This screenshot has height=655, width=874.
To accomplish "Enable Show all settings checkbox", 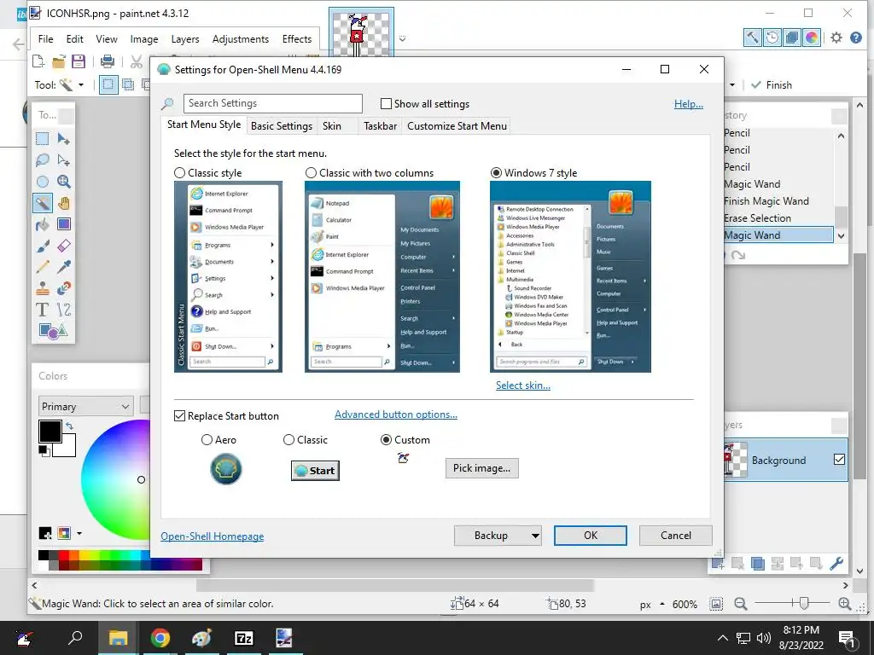I will click(x=386, y=103).
